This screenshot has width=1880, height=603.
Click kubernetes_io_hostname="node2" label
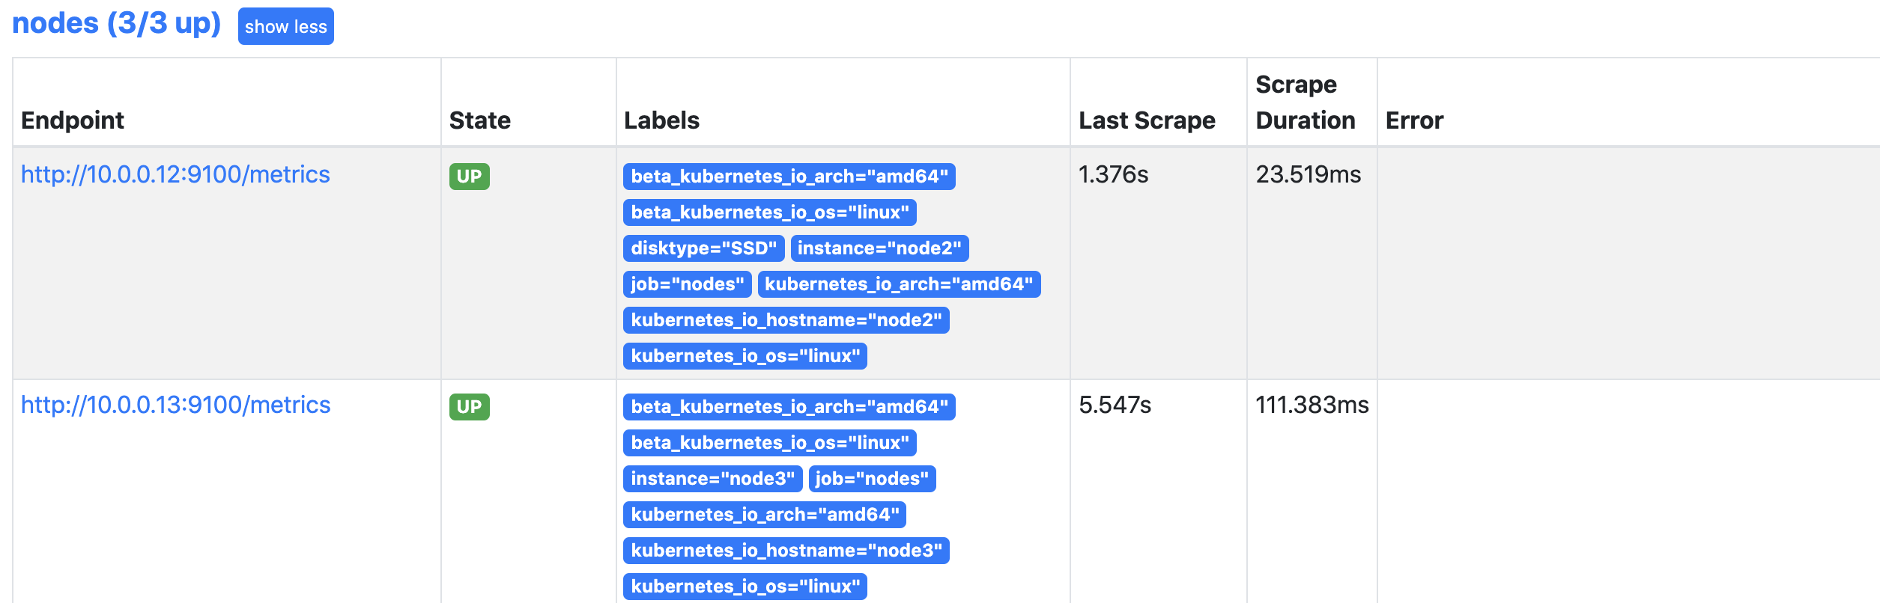[x=786, y=320]
